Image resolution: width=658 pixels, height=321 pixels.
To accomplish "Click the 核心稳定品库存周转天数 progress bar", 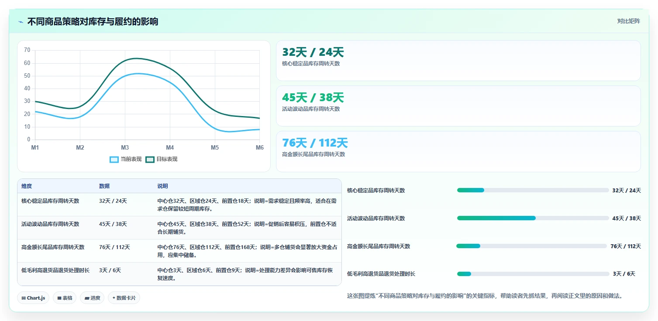I will 533,190.
